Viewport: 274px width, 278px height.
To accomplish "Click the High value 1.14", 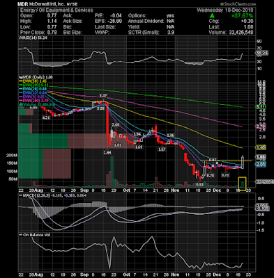I will coord(52,22).
